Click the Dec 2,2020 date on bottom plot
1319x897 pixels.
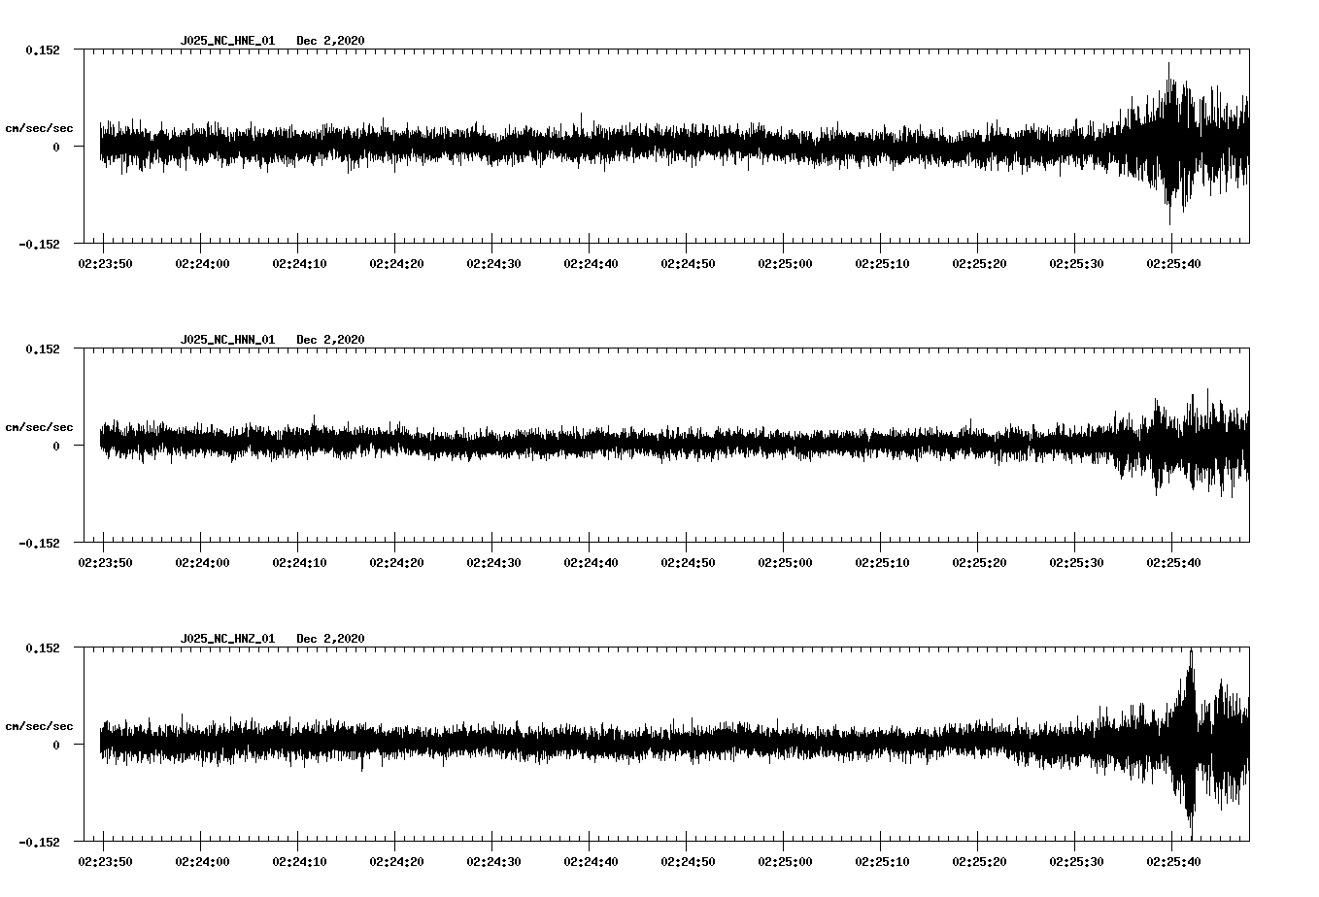pos(331,637)
